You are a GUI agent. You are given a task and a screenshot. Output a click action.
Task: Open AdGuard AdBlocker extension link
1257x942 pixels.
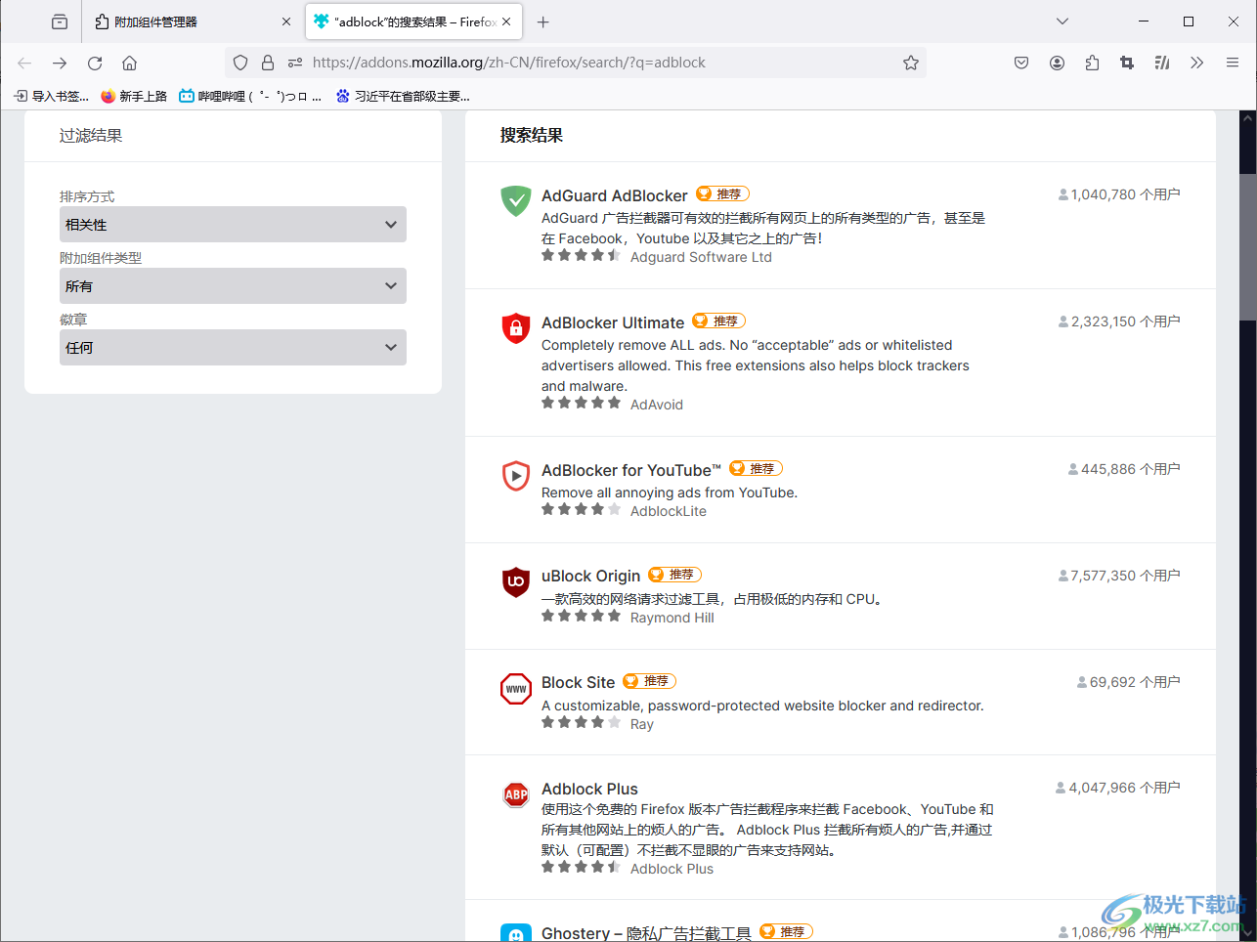[x=614, y=195]
